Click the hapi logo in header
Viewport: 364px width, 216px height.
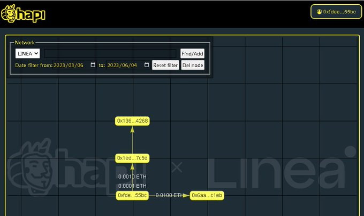point(23,14)
